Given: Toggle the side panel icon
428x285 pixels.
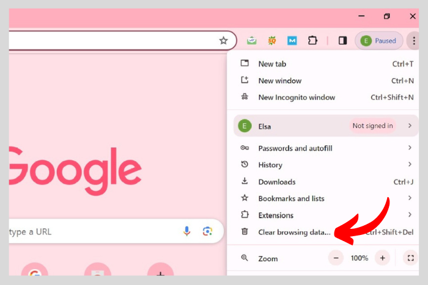Looking at the screenshot, I should point(342,41).
